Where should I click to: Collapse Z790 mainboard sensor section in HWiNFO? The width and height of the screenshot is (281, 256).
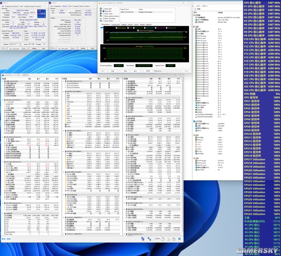[63, 92]
